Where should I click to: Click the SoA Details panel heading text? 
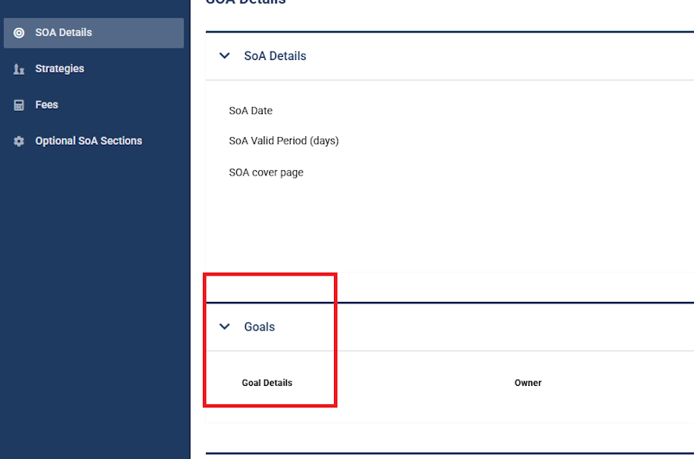(275, 55)
